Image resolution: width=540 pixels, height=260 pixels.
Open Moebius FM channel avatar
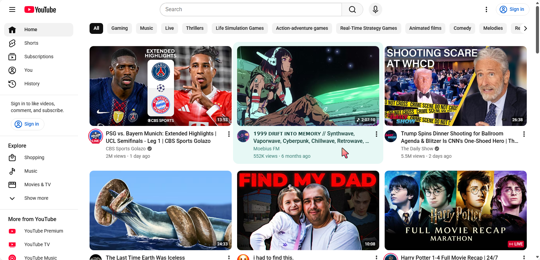[243, 136]
